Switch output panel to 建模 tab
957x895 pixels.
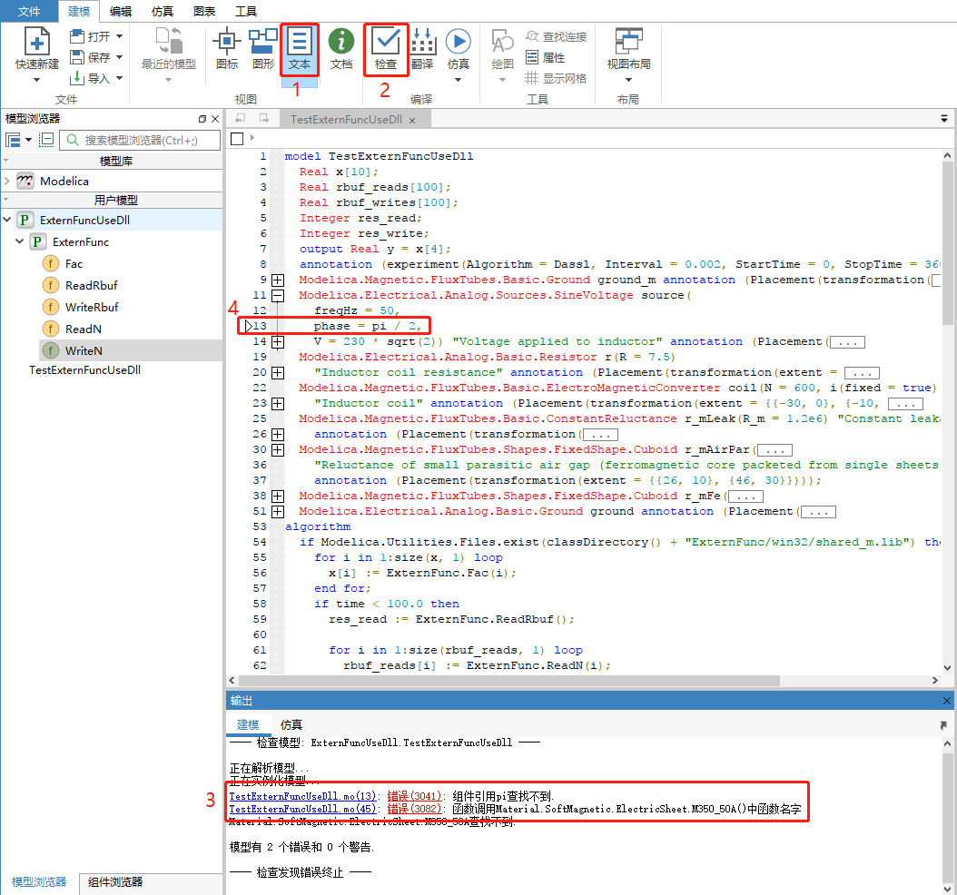click(248, 724)
